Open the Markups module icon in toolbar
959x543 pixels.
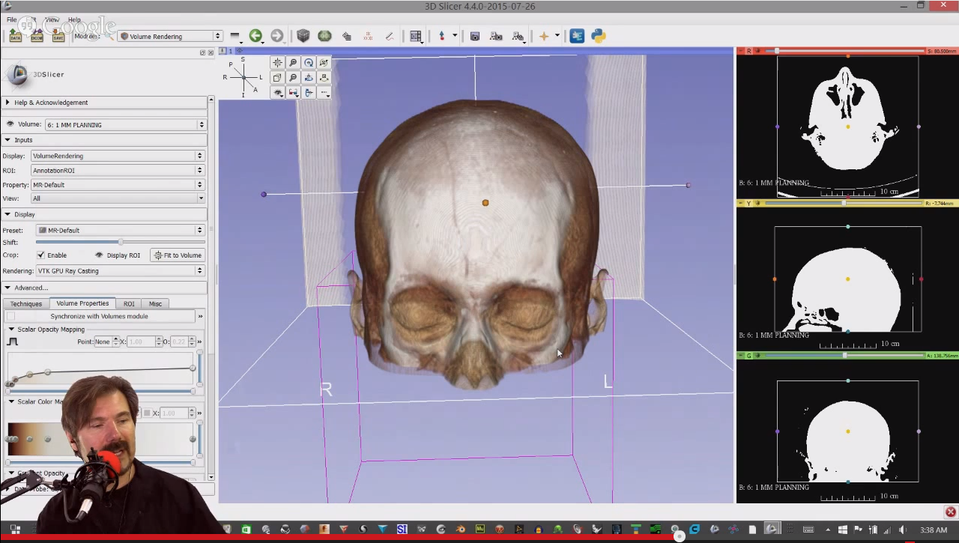pos(368,36)
